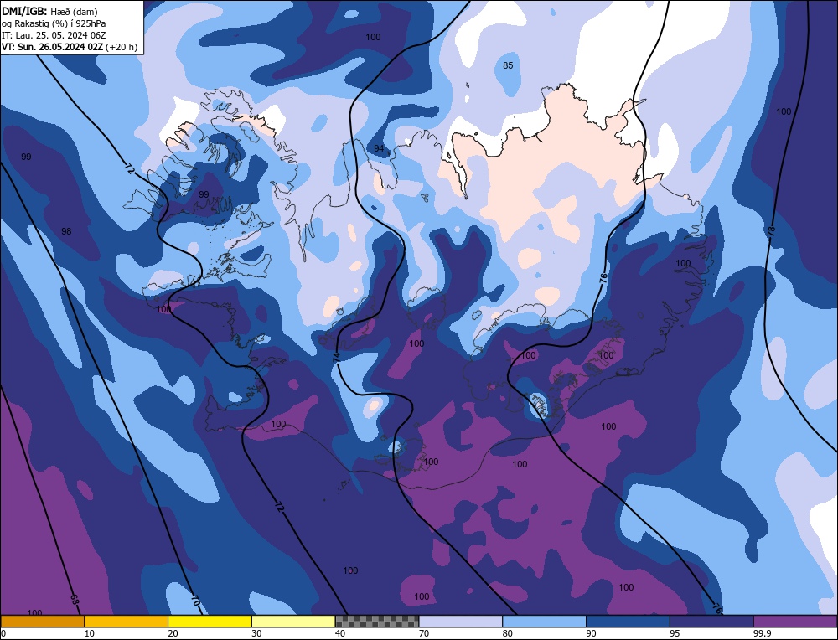
Task: Click the '70' height contour label on the map
Action: [195, 600]
